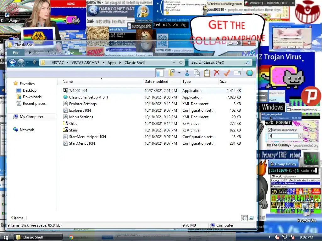Switch to details view in status area

(x=244, y=218)
